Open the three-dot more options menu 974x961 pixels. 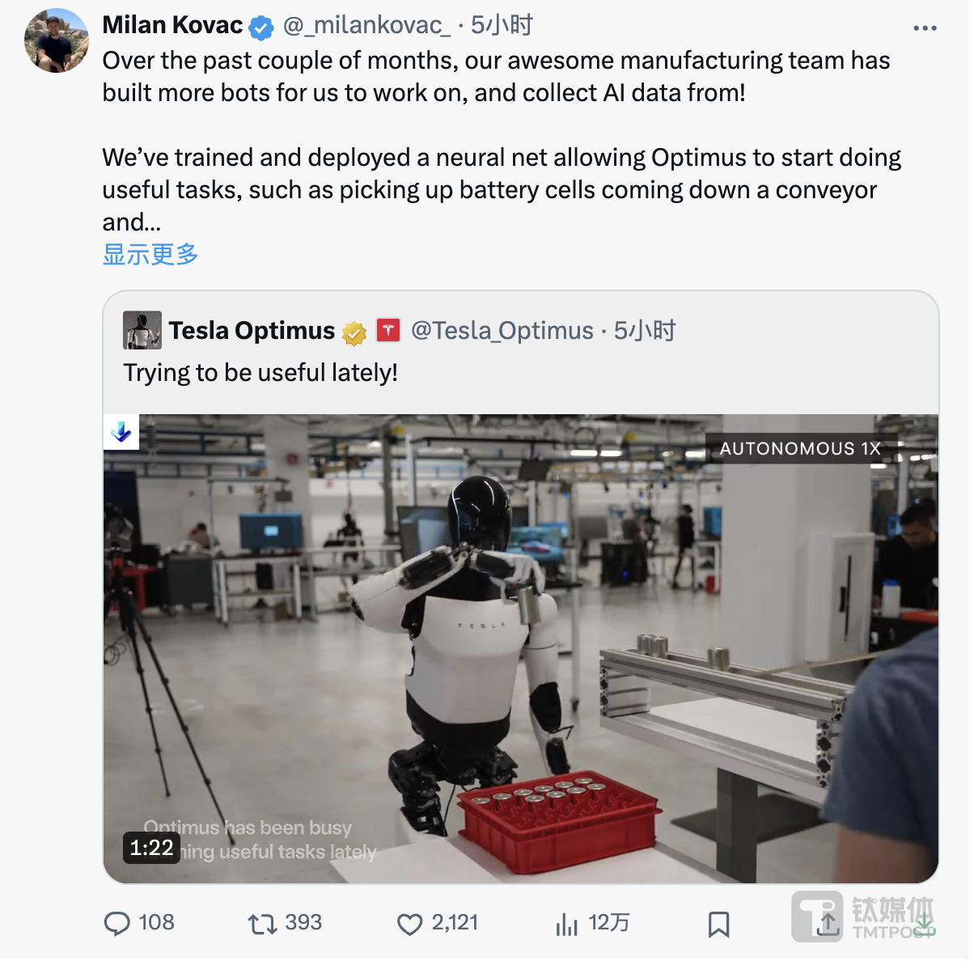coord(925,28)
